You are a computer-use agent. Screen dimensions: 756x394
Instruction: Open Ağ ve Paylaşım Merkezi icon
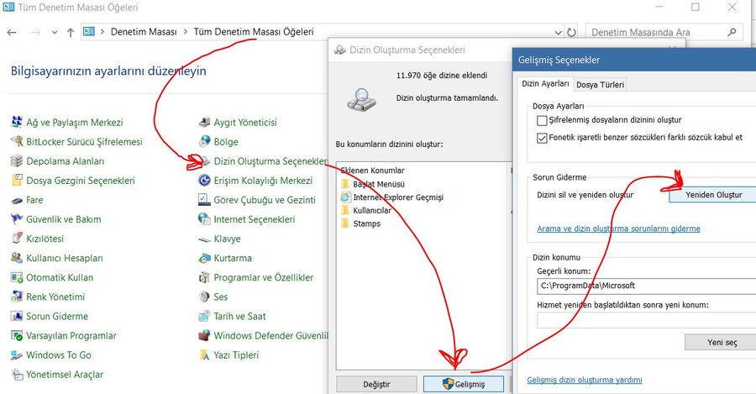pos(17,122)
